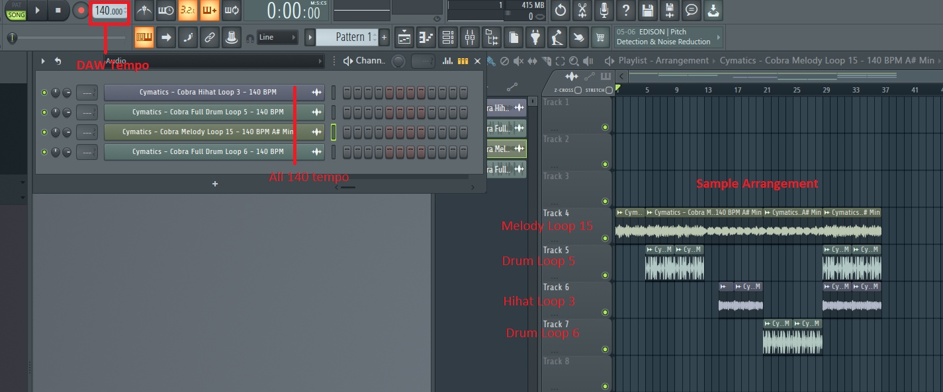943x392 pixels.
Task: Open the tempo tapper icon
Action: (x=557, y=38)
